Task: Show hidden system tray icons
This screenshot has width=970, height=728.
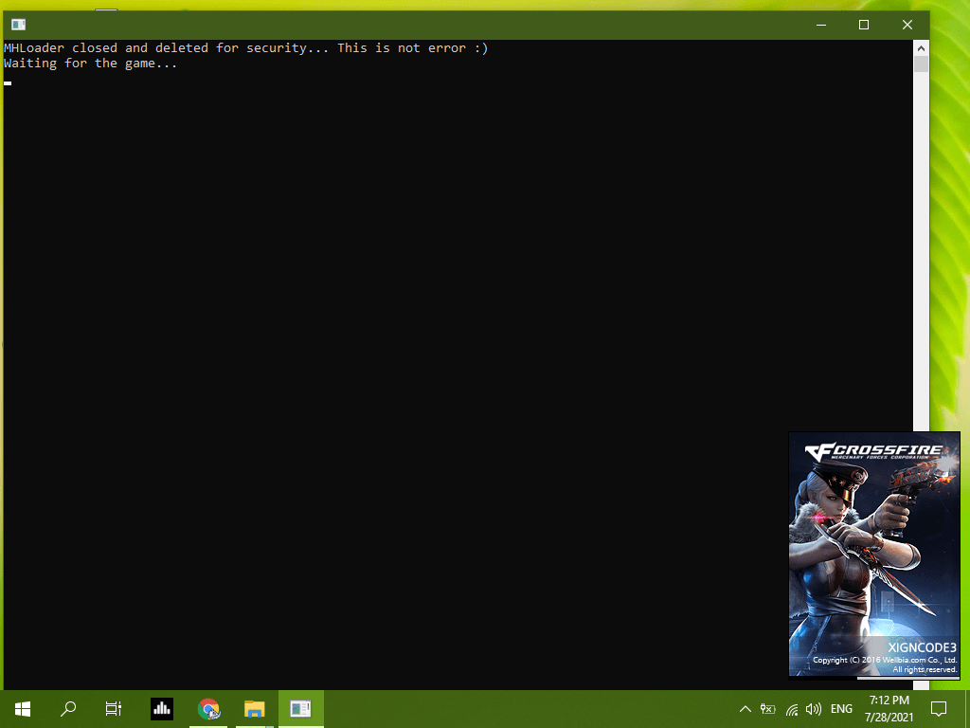Action: tap(745, 709)
